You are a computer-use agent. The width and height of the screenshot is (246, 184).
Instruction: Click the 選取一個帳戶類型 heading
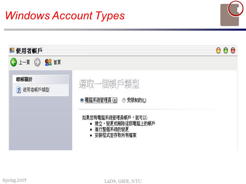[x=109, y=84]
